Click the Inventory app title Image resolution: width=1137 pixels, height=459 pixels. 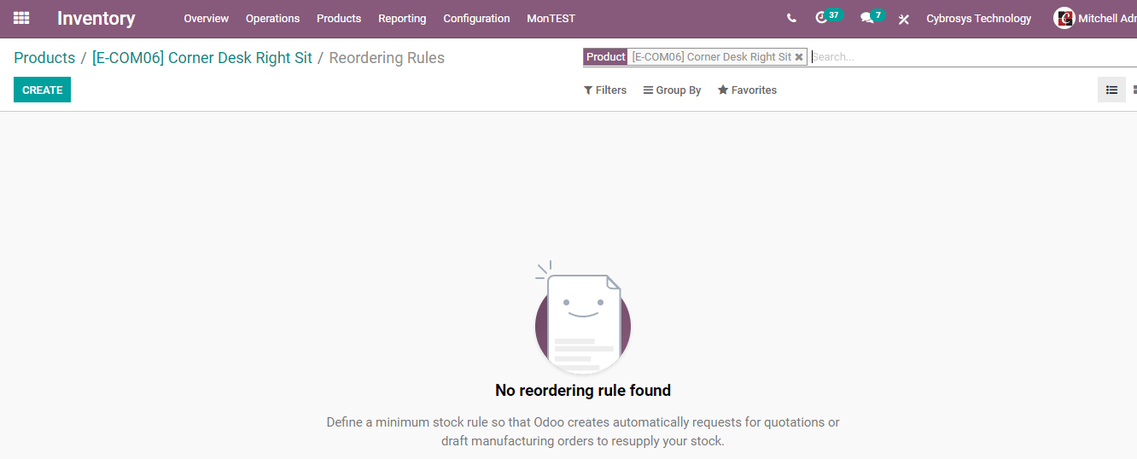(x=96, y=18)
